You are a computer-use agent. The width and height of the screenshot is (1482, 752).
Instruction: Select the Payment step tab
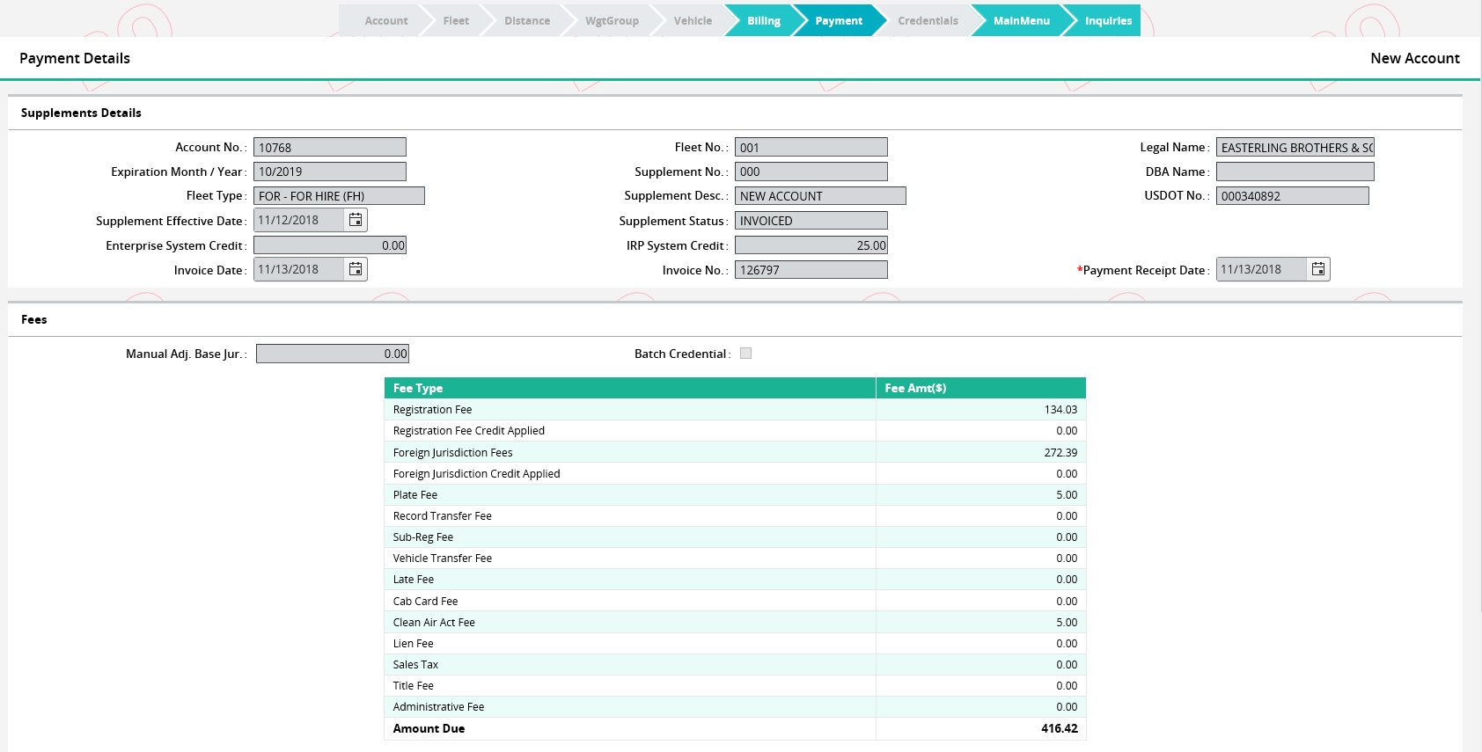coord(838,20)
